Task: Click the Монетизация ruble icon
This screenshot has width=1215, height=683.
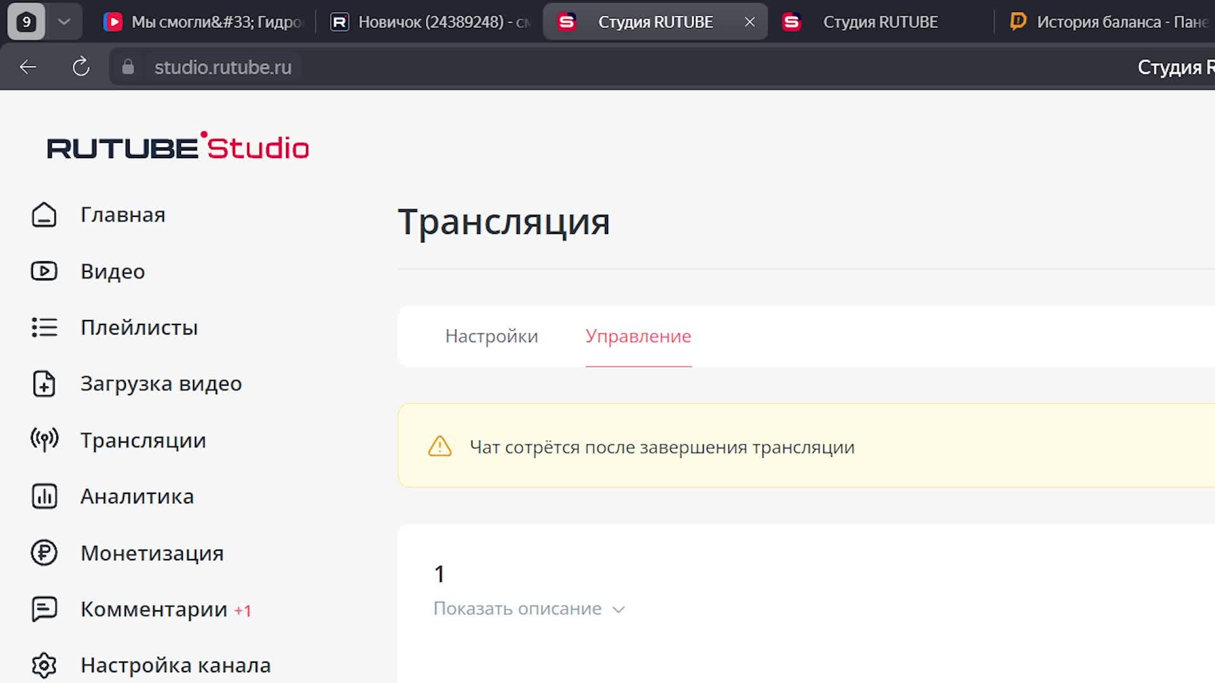Action: coord(44,553)
